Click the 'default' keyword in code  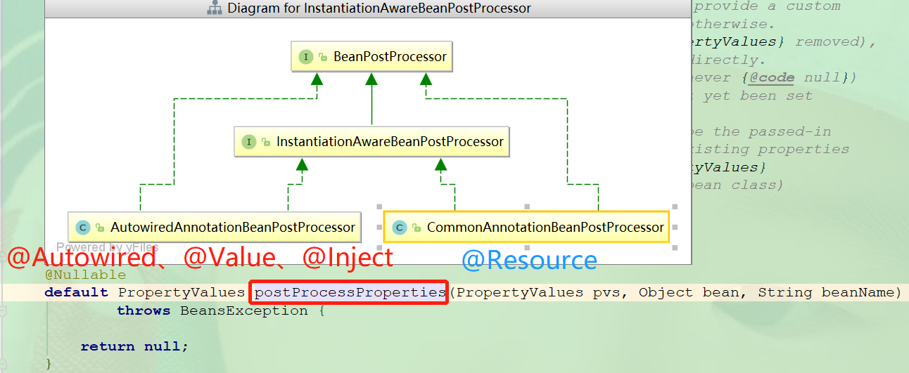click(x=76, y=292)
